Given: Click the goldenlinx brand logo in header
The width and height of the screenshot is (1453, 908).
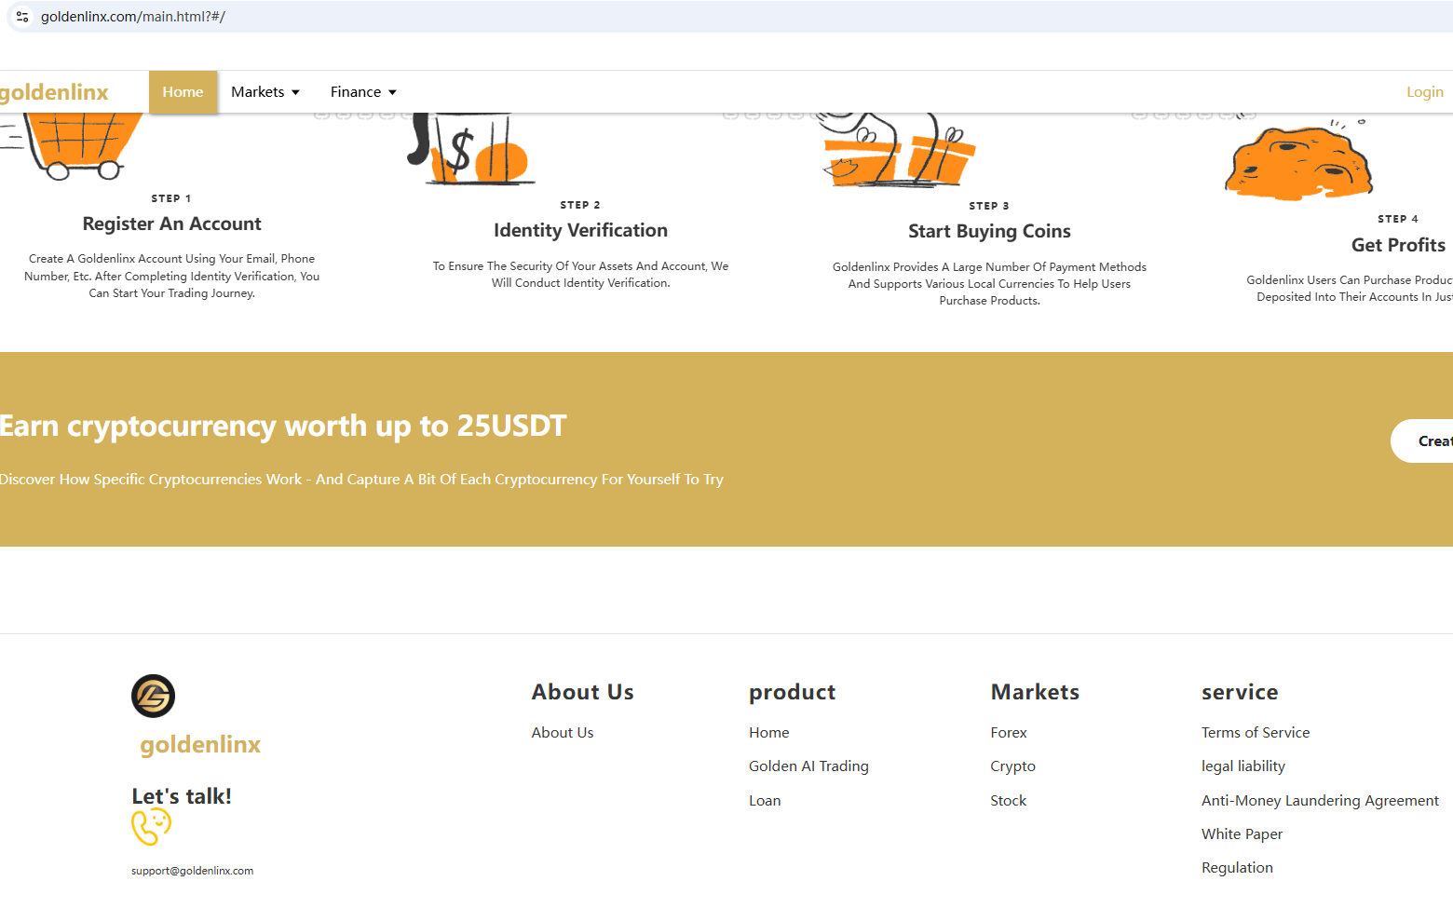Looking at the screenshot, I should (54, 92).
